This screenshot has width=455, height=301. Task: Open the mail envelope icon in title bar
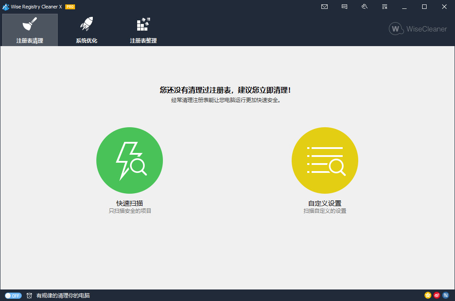(x=324, y=7)
